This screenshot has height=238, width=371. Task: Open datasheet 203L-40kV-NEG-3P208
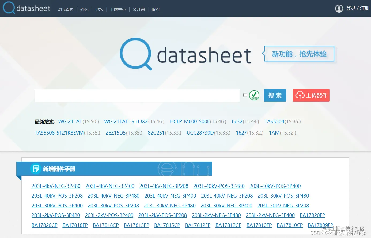click(x=227, y=196)
